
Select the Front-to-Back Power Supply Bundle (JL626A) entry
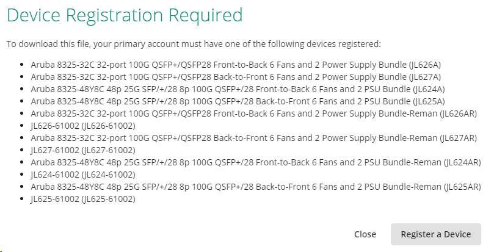click(236, 64)
